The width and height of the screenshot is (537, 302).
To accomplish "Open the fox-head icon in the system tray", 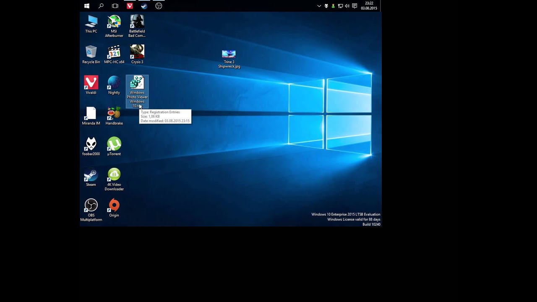I will pyautogui.click(x=326, y=6).
